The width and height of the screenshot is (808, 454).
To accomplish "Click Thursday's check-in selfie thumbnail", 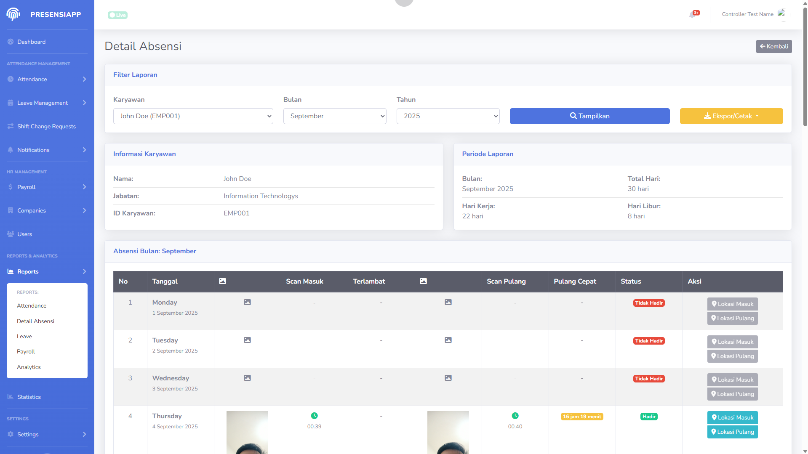I will click(x=247, y=433).
